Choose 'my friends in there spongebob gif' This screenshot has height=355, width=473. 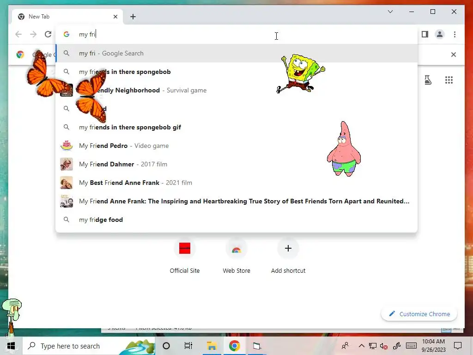[237, 128]
